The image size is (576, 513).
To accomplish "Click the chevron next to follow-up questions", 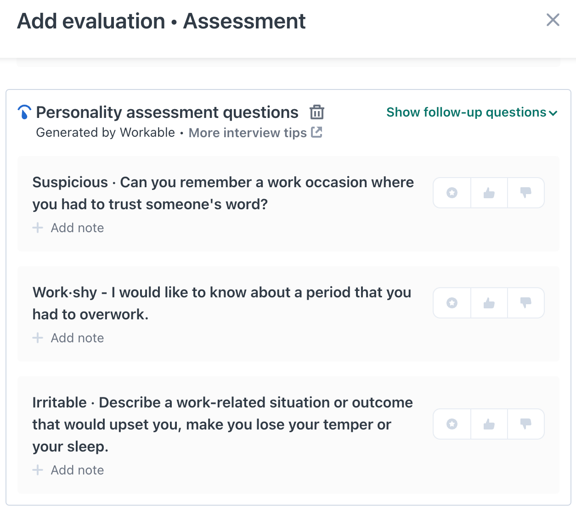I will pos(553,113).
